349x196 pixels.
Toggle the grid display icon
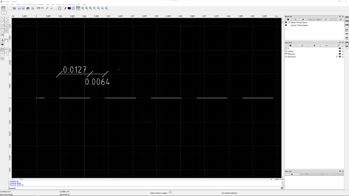[x=78, y=8]
